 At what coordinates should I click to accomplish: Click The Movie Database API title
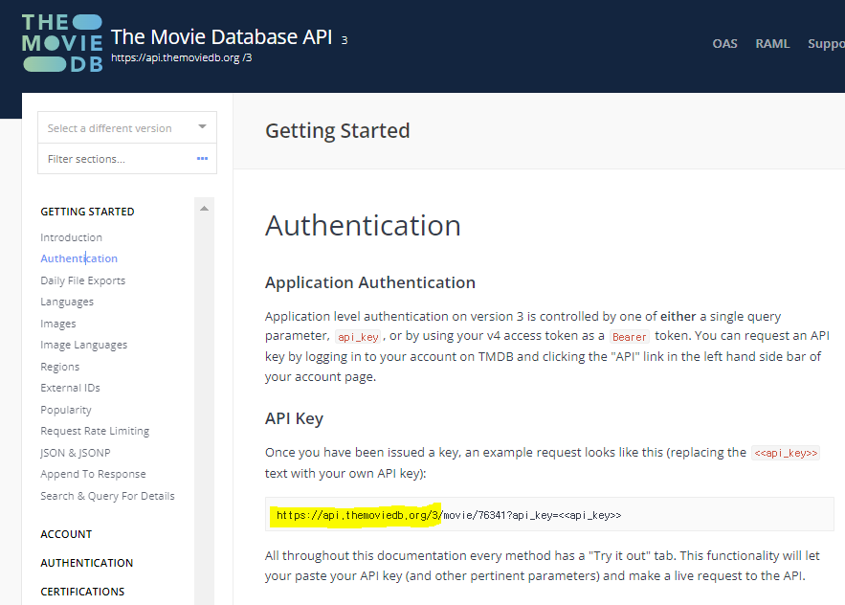coord(221,36)
